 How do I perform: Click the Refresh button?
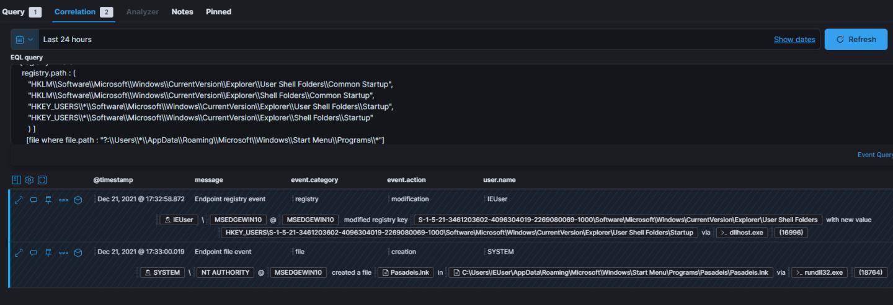(856, 40)
